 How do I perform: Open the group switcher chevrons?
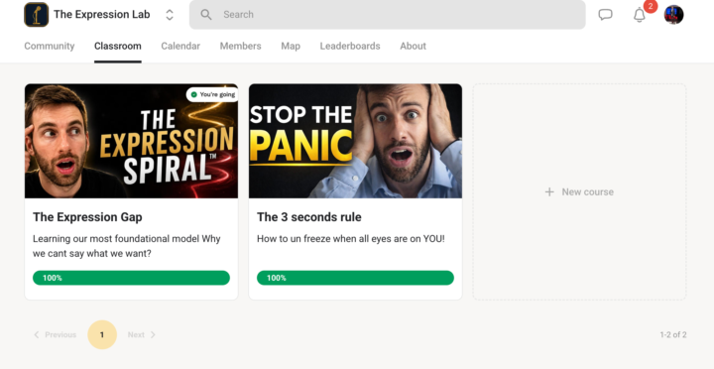[x=170, y=15]
